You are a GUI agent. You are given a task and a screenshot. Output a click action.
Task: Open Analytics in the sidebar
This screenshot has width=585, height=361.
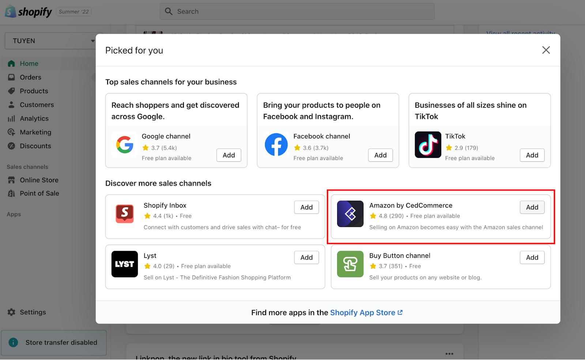click(x=34, y=118)
